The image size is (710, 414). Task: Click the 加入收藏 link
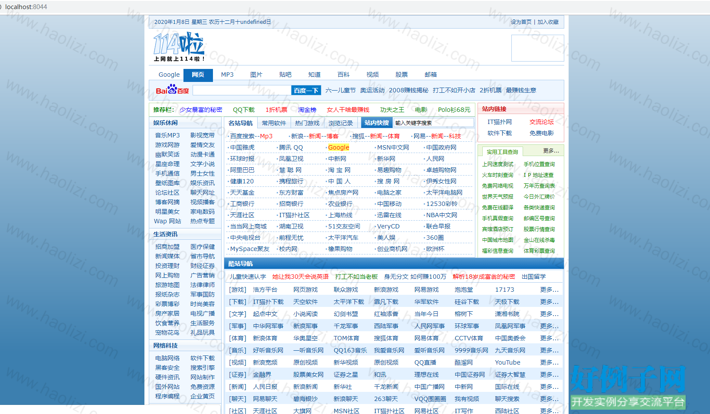tap(548, 22)
